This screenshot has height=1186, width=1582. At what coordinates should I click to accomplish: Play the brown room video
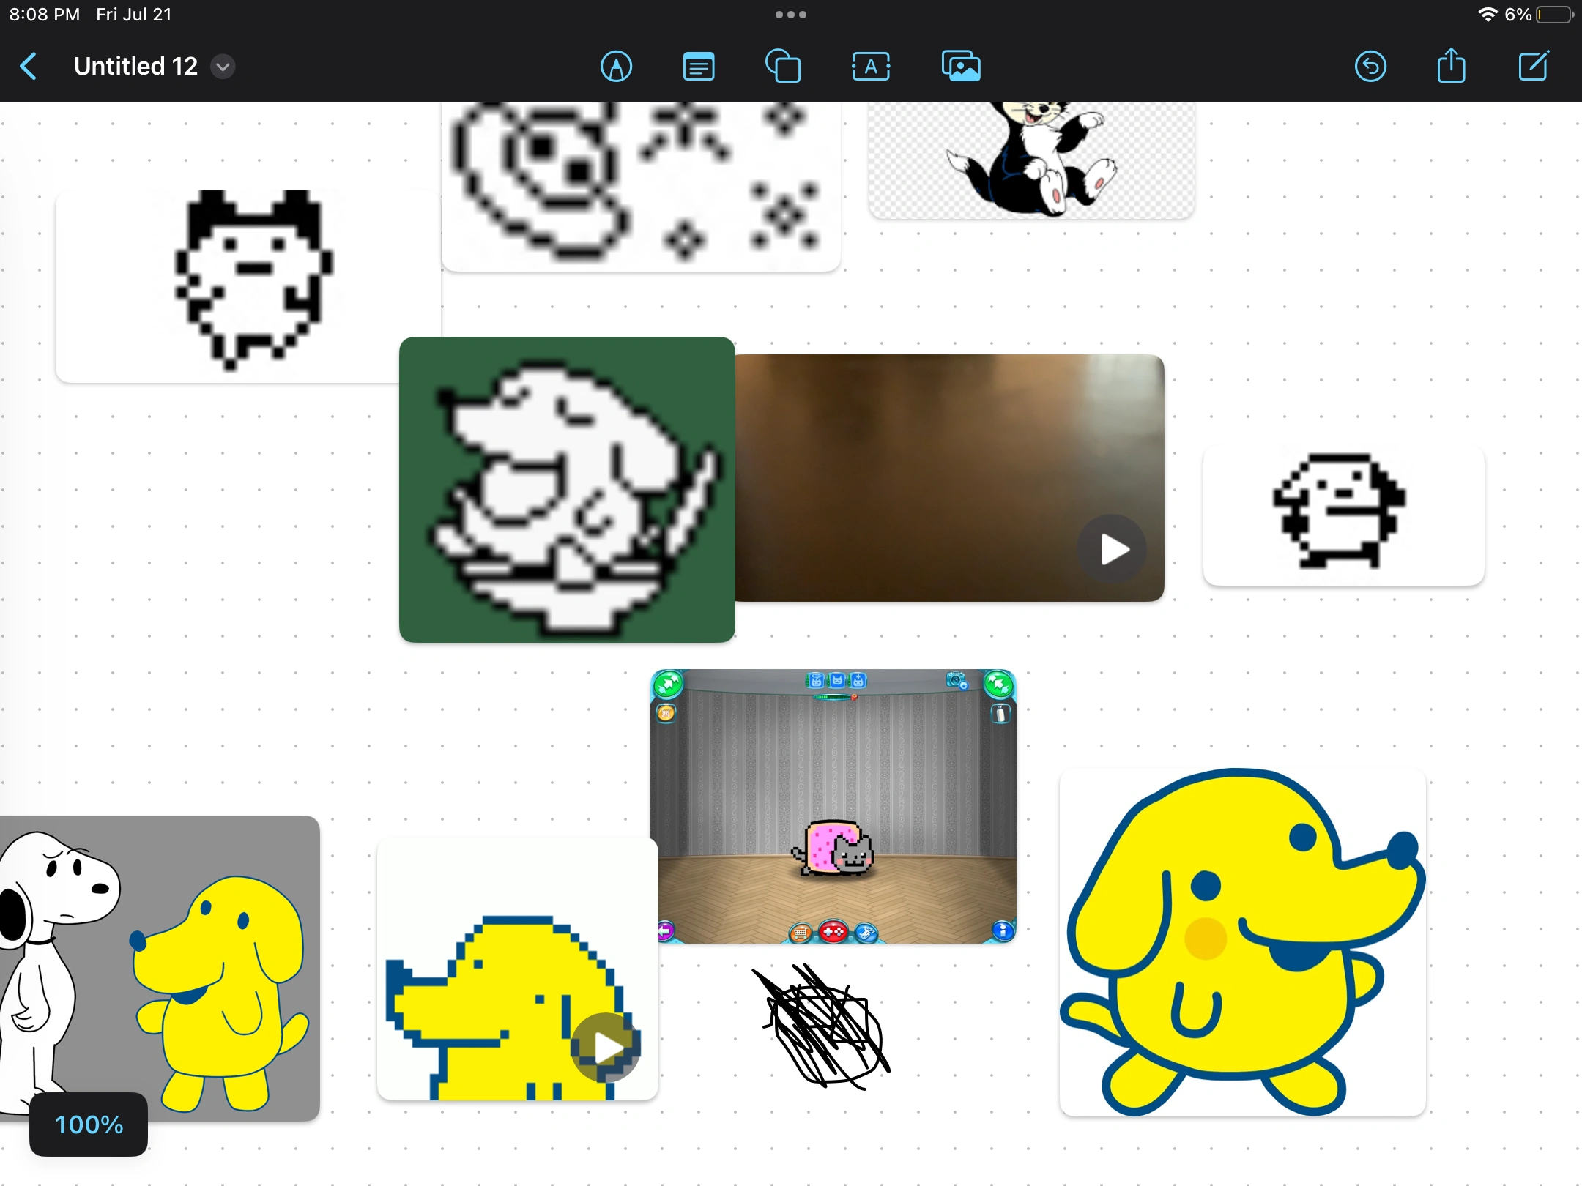[1112, 549]
